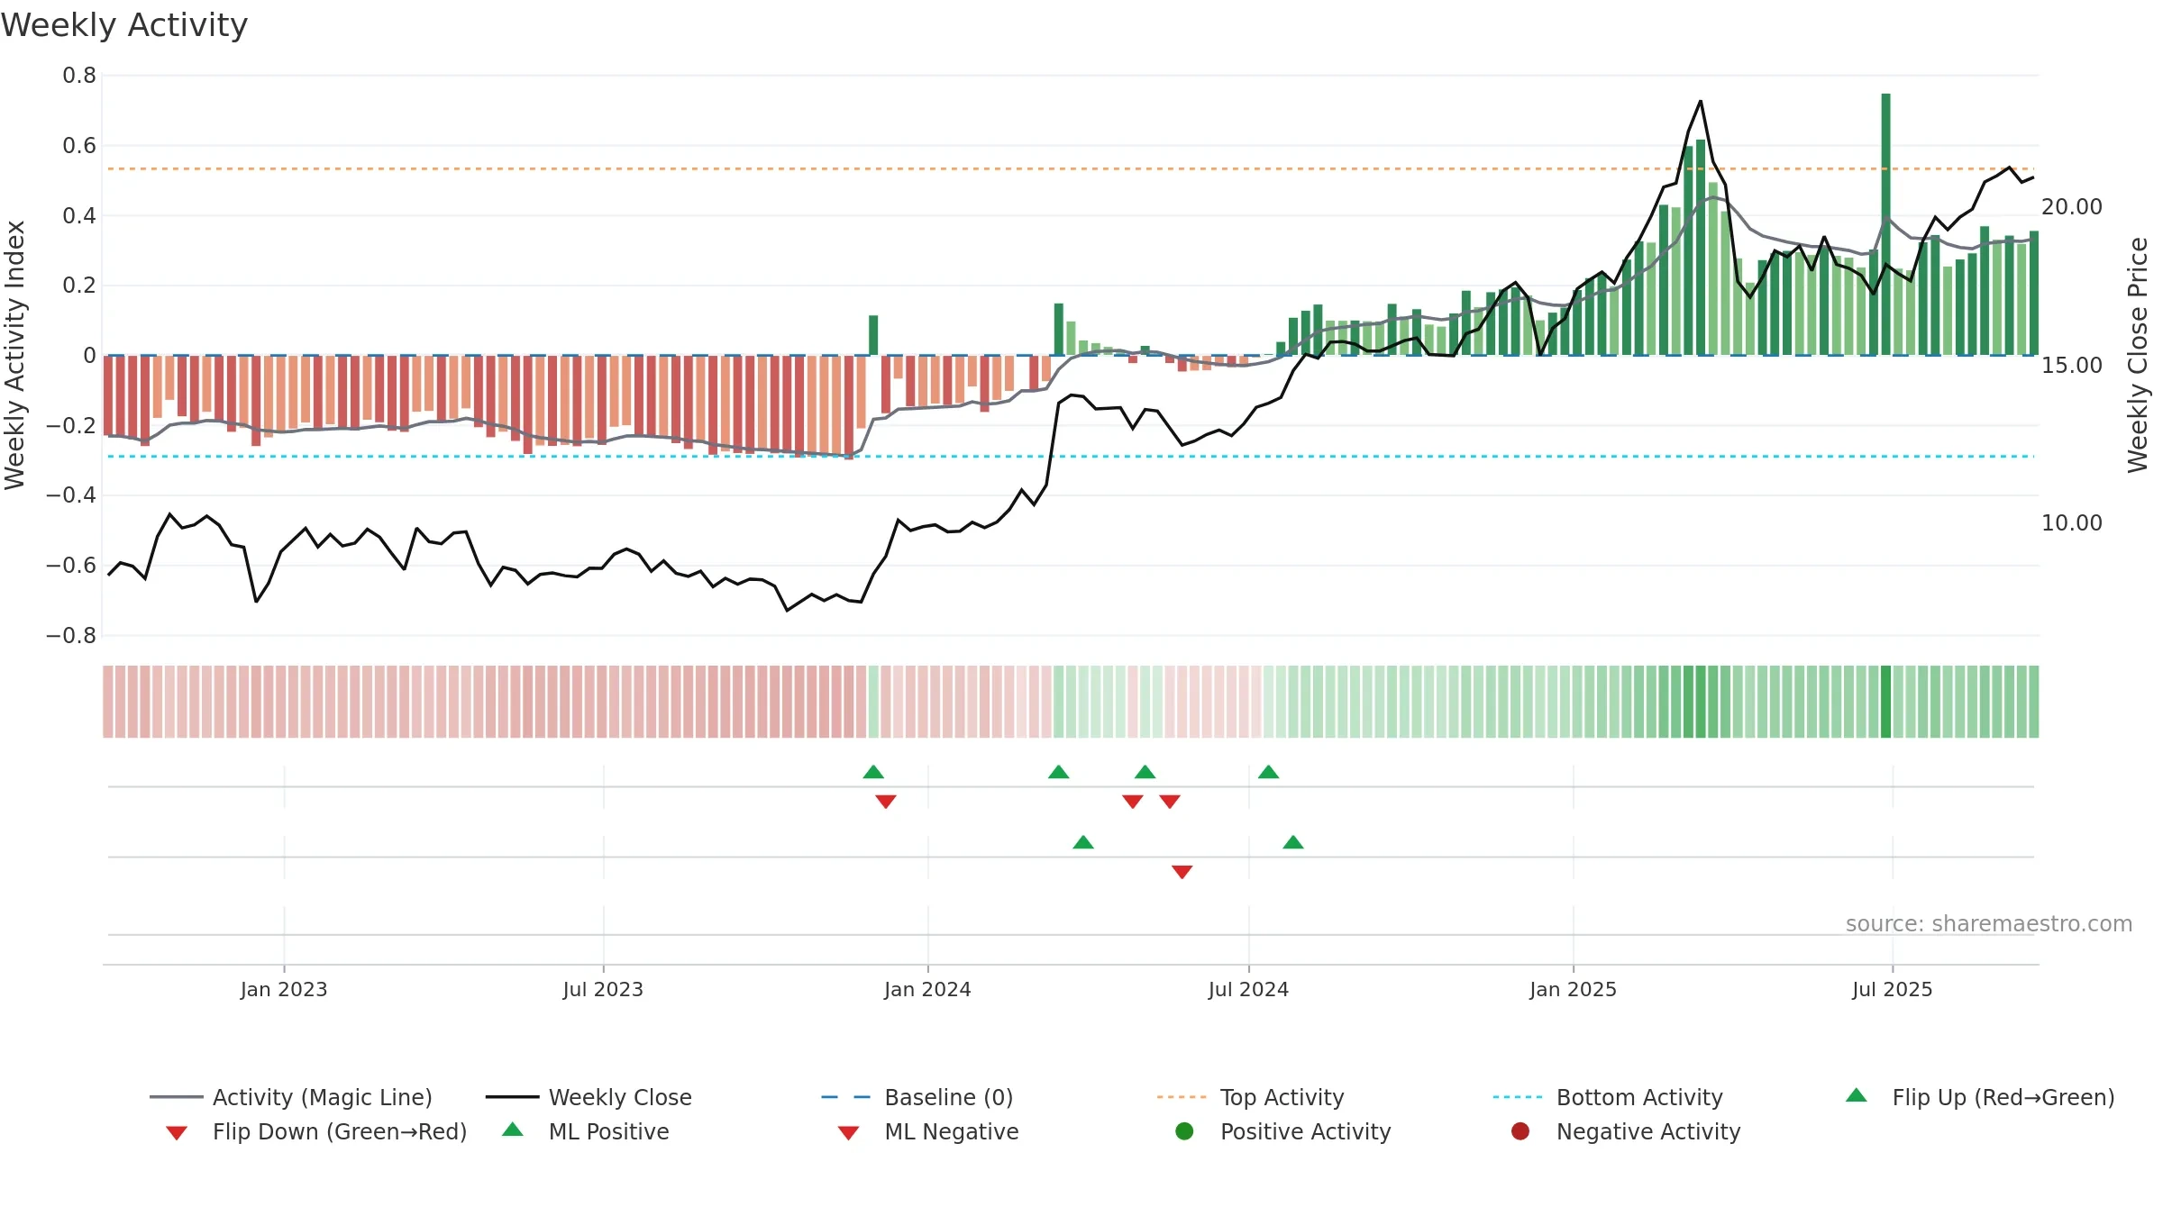Click the 10.00 price axis label
This screenshot has height=1216, width=2163.
(x=2071, y=523)
